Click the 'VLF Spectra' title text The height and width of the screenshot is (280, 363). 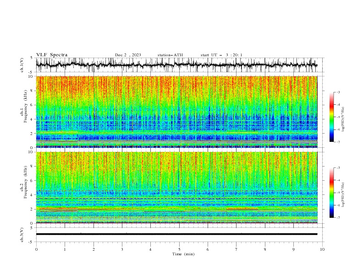point(52,55)
